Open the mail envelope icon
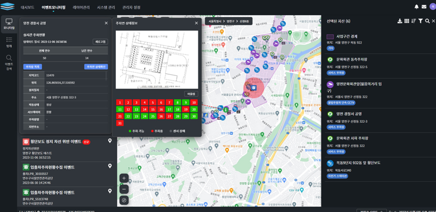436x212 pixels. pyautogui.click(x=423, y=7)
